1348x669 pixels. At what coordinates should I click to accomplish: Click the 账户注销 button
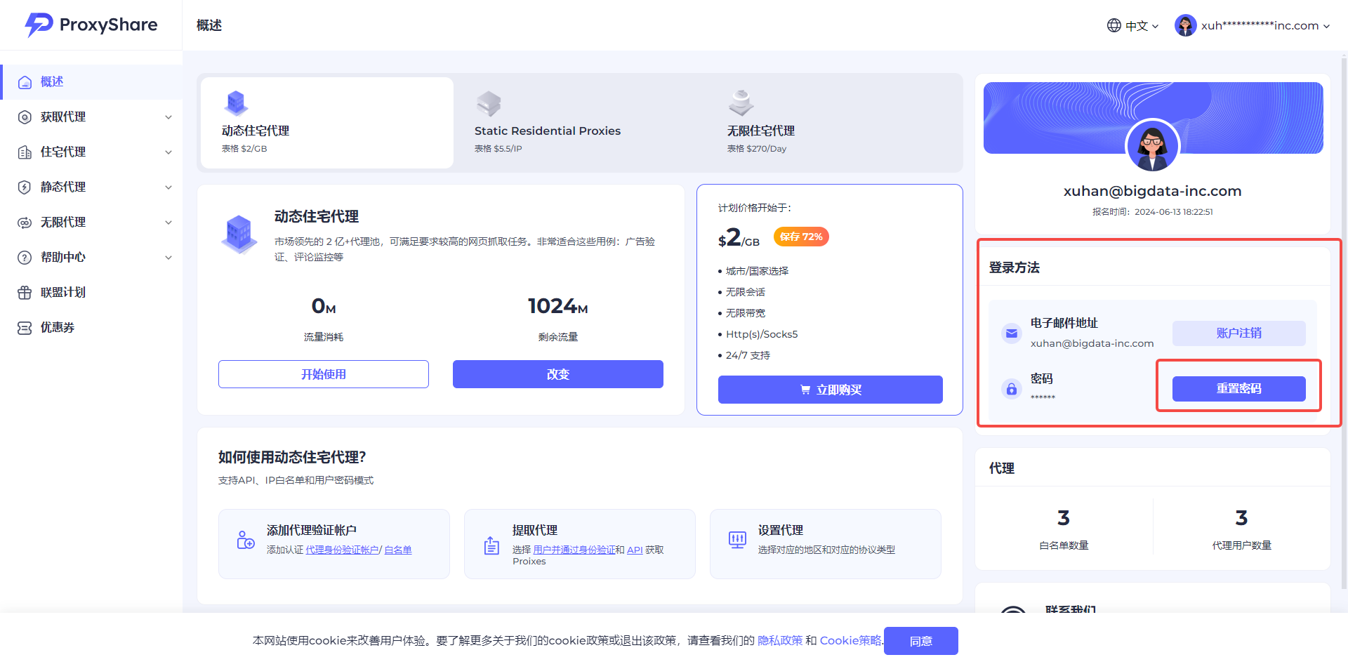point(1239,333)
